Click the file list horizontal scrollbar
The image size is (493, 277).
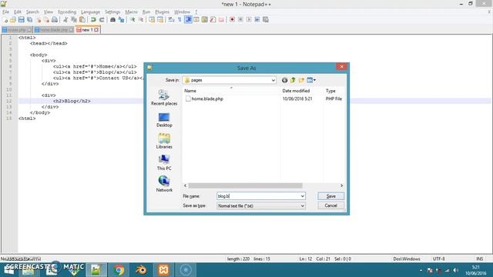point(245,185)
